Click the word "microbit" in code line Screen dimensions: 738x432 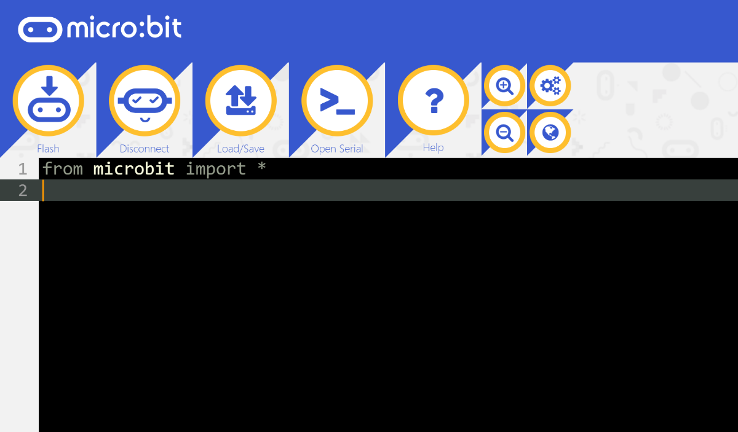tap(134, 168)
